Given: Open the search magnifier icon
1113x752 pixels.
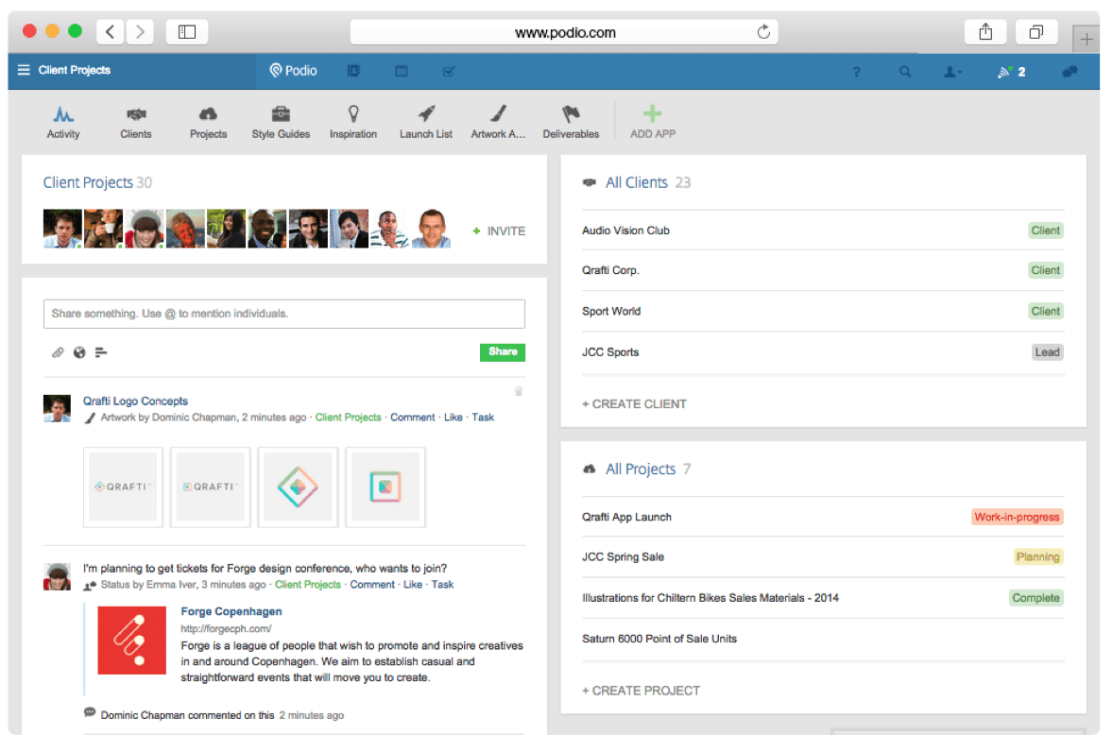Looking at the screenshot, I should 904,72.
